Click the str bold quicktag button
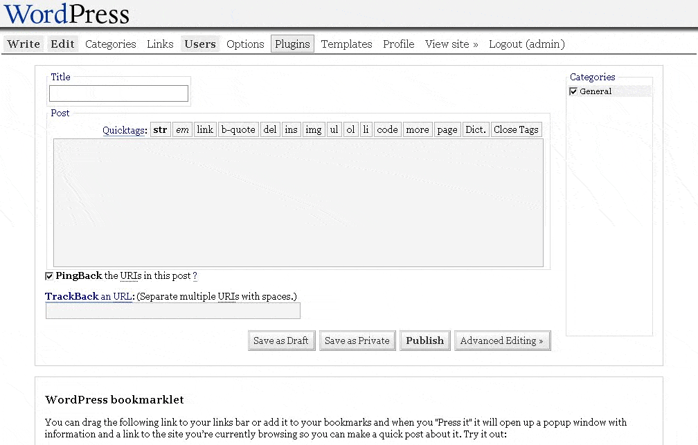The image size is (698, 445). tap(161, 129)
